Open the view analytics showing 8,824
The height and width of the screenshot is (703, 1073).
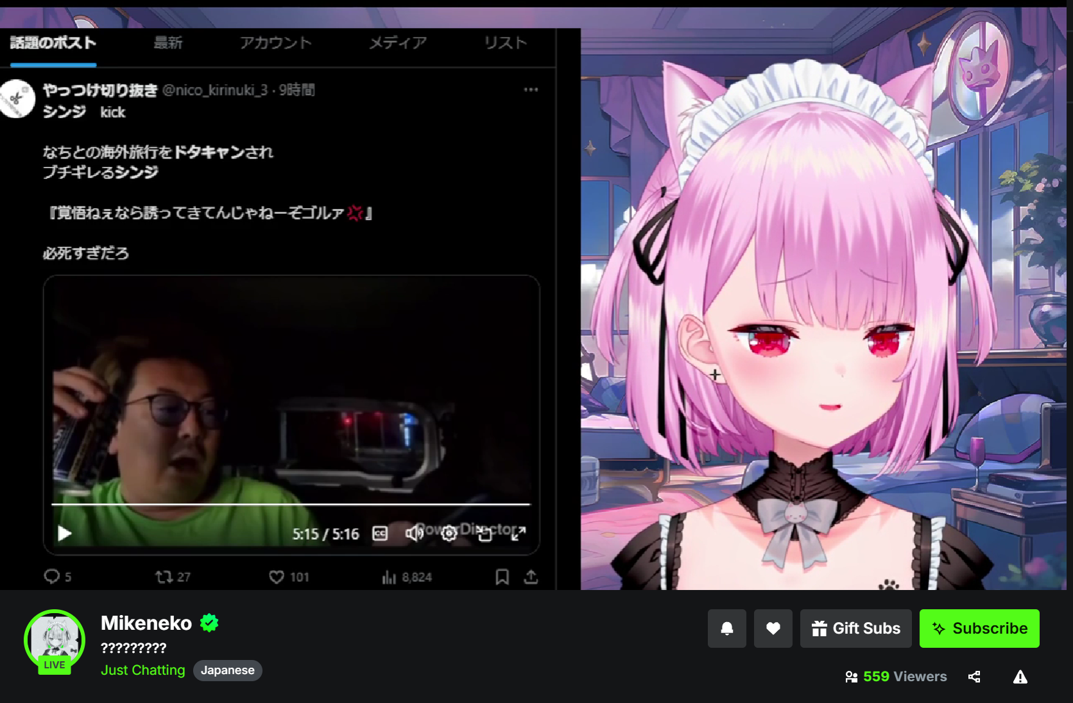click(x=407, y=577)
